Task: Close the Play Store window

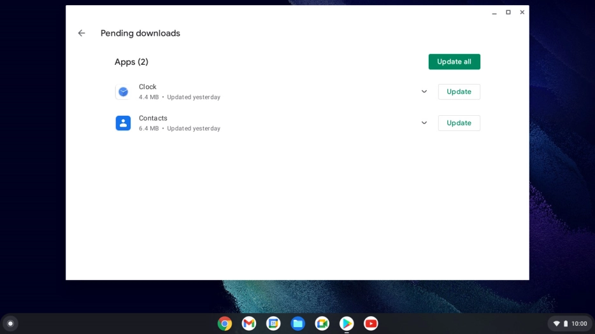Action: [522, 13]
